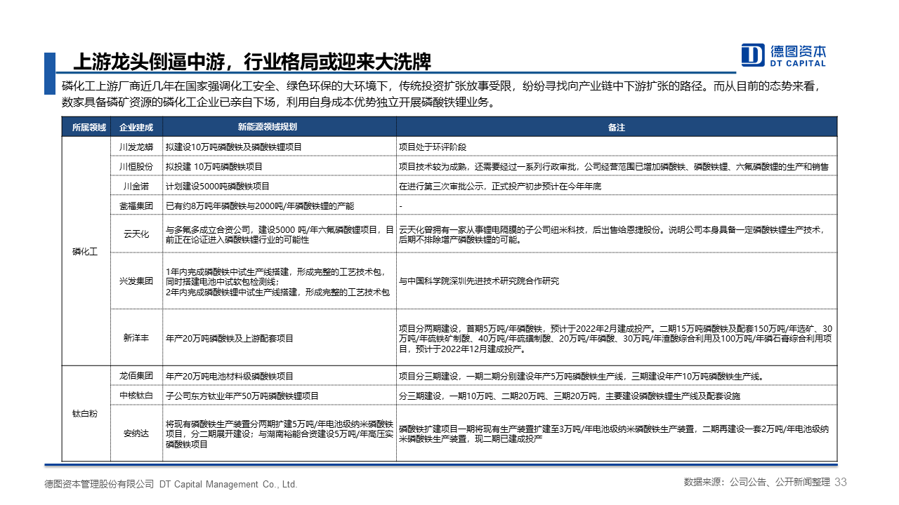899x505 pixels.
Task: Select the 兴发集团 company cell
Action: click(x=136, y=281)
